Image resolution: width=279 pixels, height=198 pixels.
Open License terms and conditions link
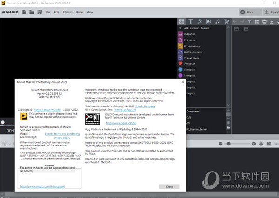click(x=62, y=134)
